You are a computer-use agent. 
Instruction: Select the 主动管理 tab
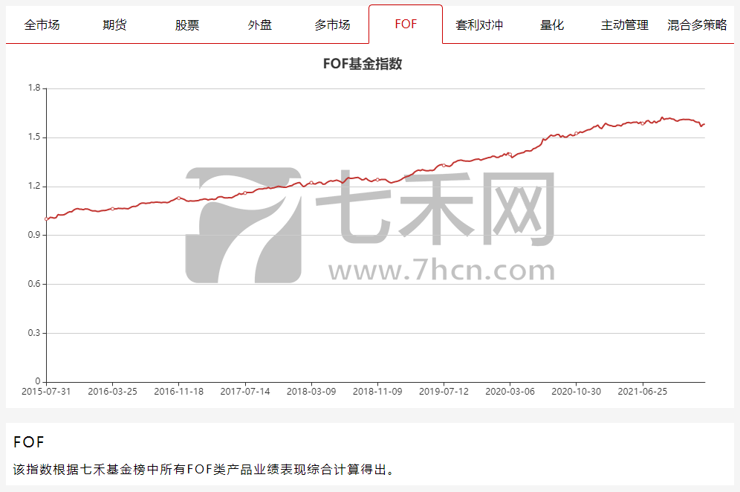[624, 25]
